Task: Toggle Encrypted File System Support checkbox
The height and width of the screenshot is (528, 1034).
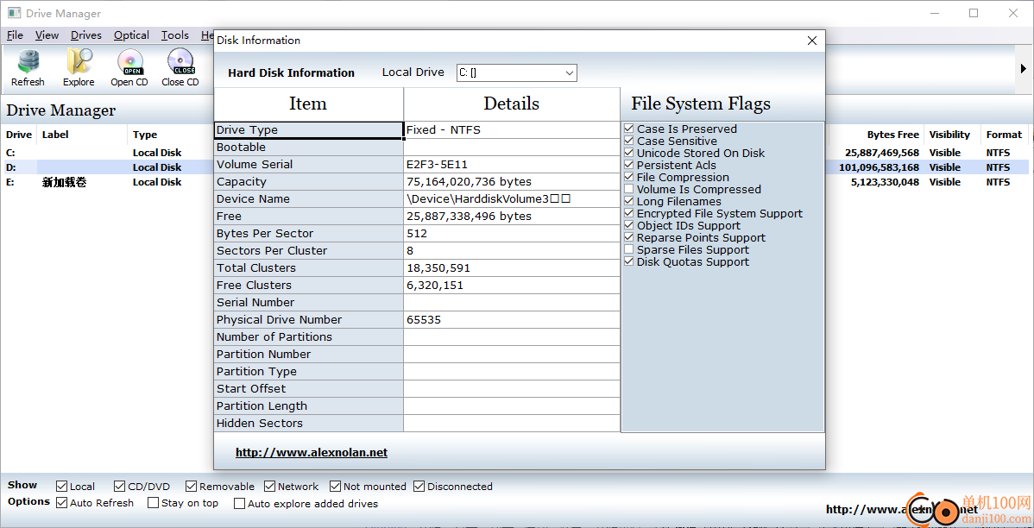Action: 629,214
